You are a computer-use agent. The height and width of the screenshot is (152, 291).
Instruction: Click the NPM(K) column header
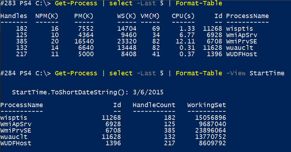click(47, 16)
